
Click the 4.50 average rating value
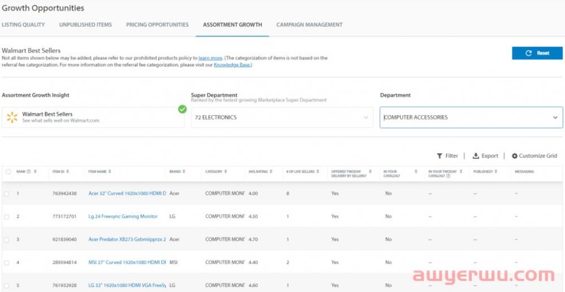point(253,217)
